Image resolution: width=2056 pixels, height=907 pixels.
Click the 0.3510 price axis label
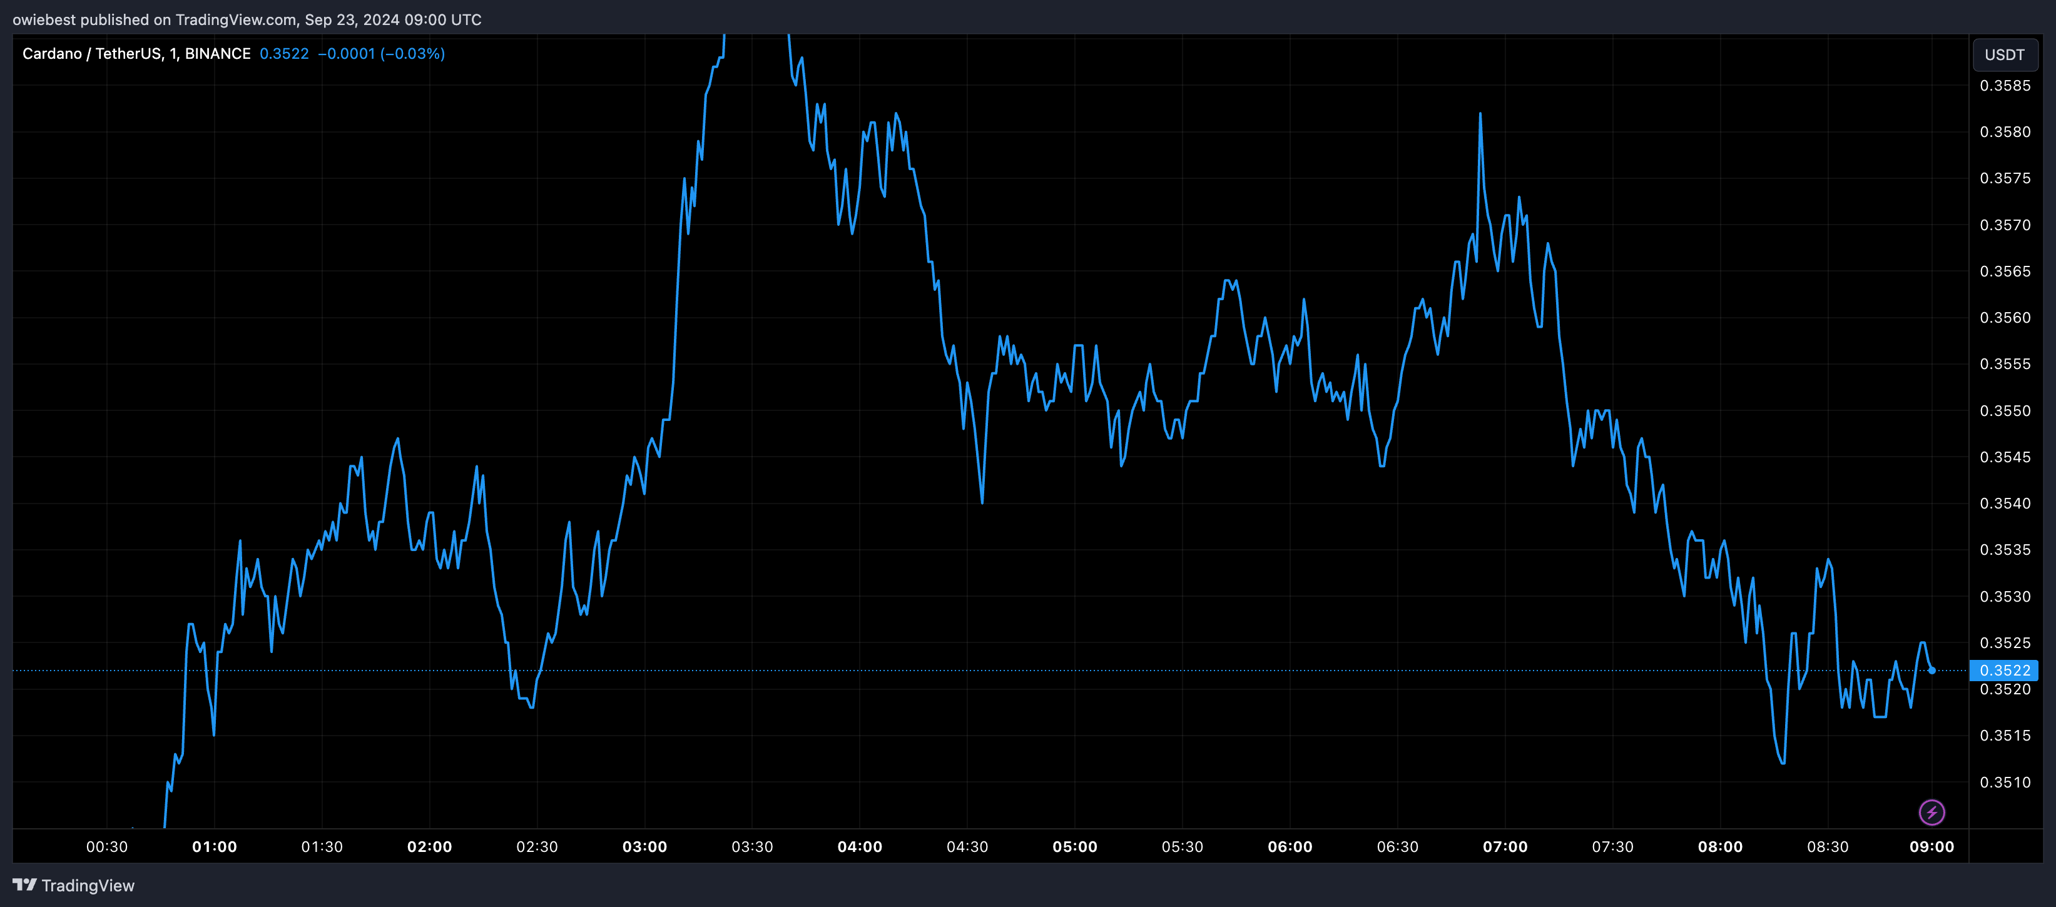coord(2005,783)
